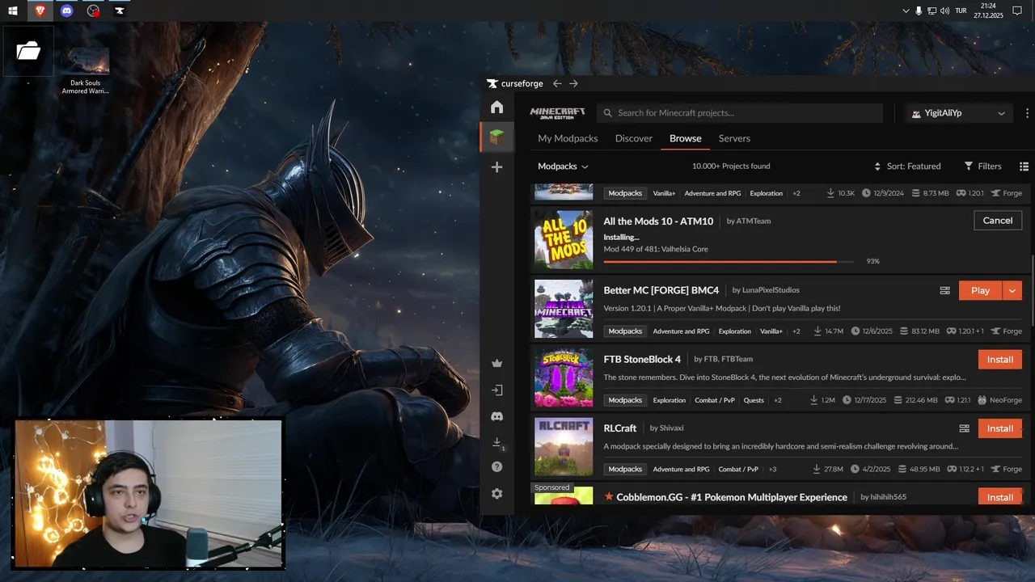Click the microphone icon in system tray
The image size is (1035, 582).
click(x=919, y=11)
